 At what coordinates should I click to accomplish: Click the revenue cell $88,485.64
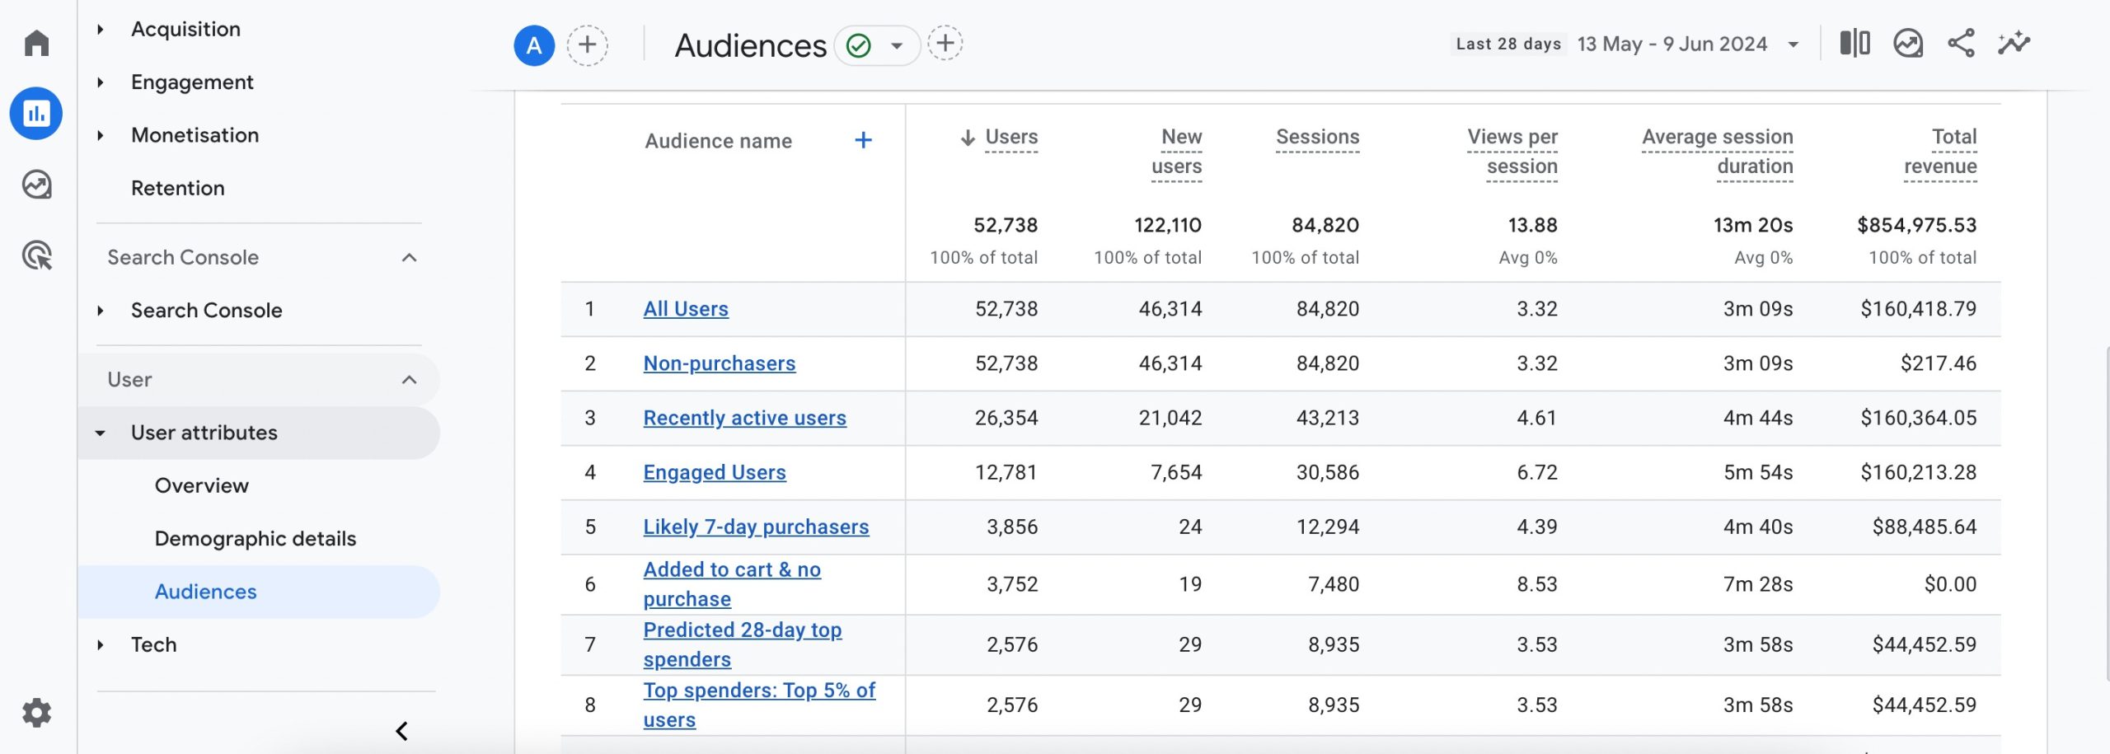coord(1924,527)
